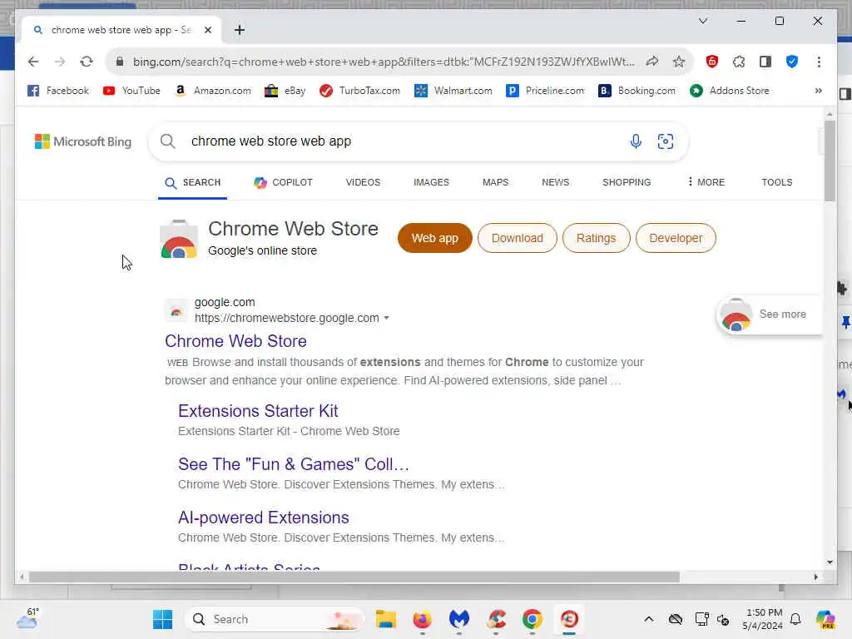
Task: Open the Windows Start menu
Action: (x=162, y=619)
